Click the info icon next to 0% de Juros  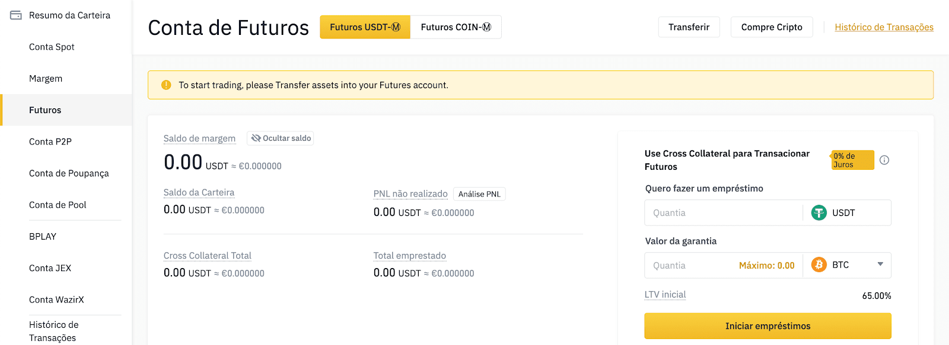tap(884, 160)
